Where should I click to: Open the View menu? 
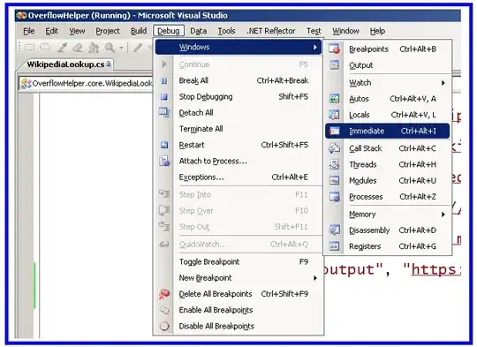click(x=77, y=31)
